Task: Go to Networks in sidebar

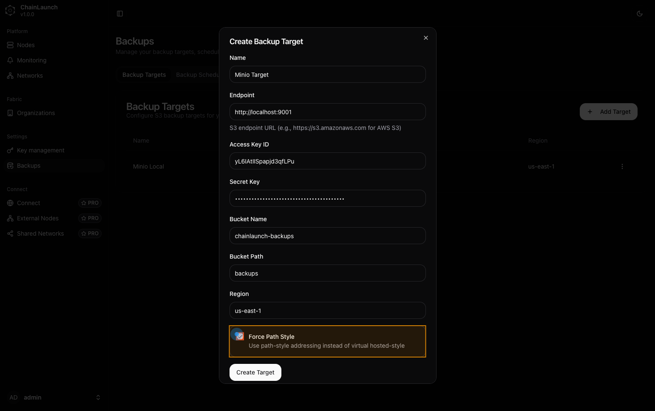Action: click(30, 76)
